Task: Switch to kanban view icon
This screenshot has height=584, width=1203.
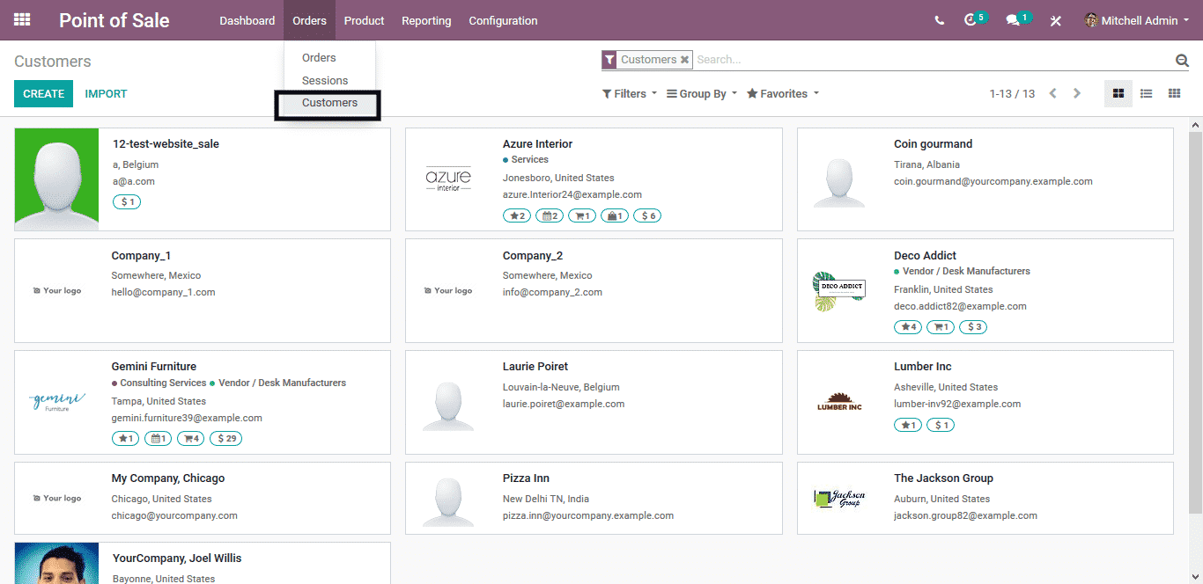Action: pos(1118,93)
